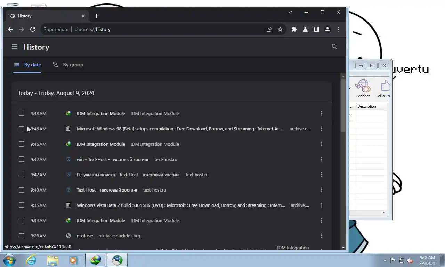This screenshot has height=267, width=445.
Task: Open actions menu for 9:46 AM IDM entry
Action: tap(322, 144)
